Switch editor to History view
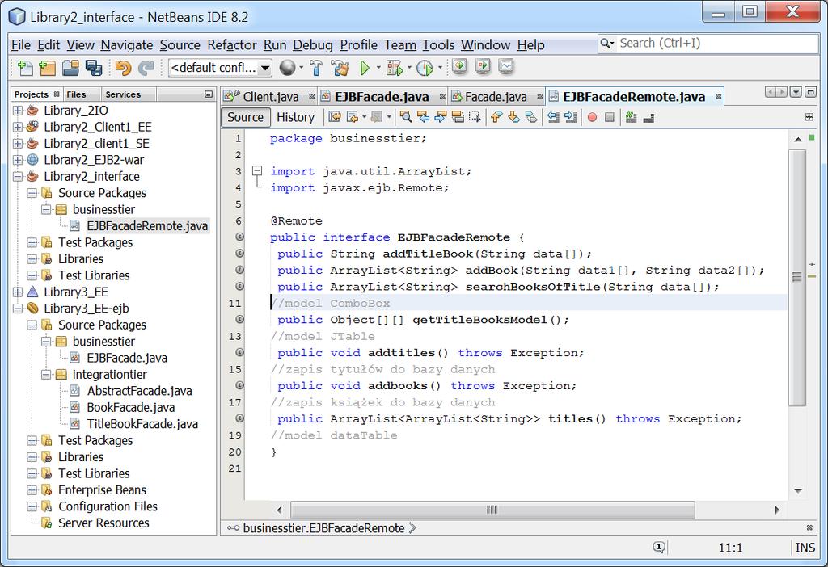Image resolution: width=828 pixels, height=567 pixels. [295, 117]
